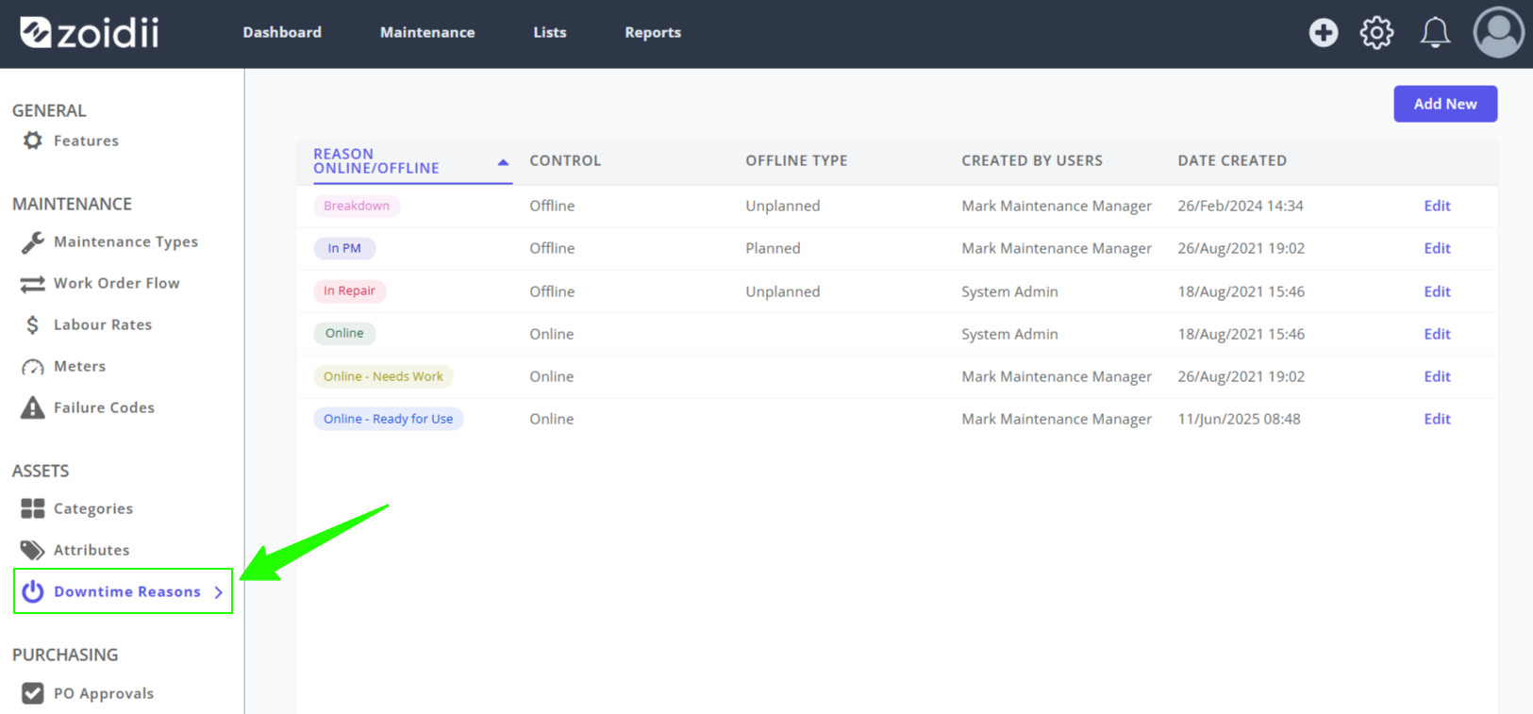Click Mark Maintenance Manager in In PM row
1533x714 pixels.
pos(1057,248)
